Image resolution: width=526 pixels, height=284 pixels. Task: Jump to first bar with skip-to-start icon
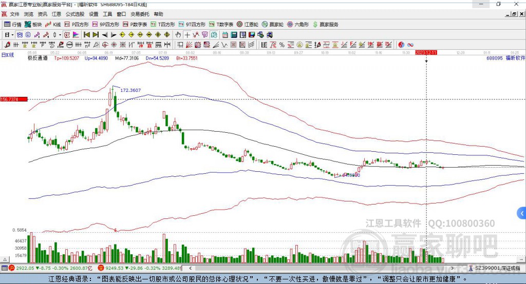tap(87, 35)
